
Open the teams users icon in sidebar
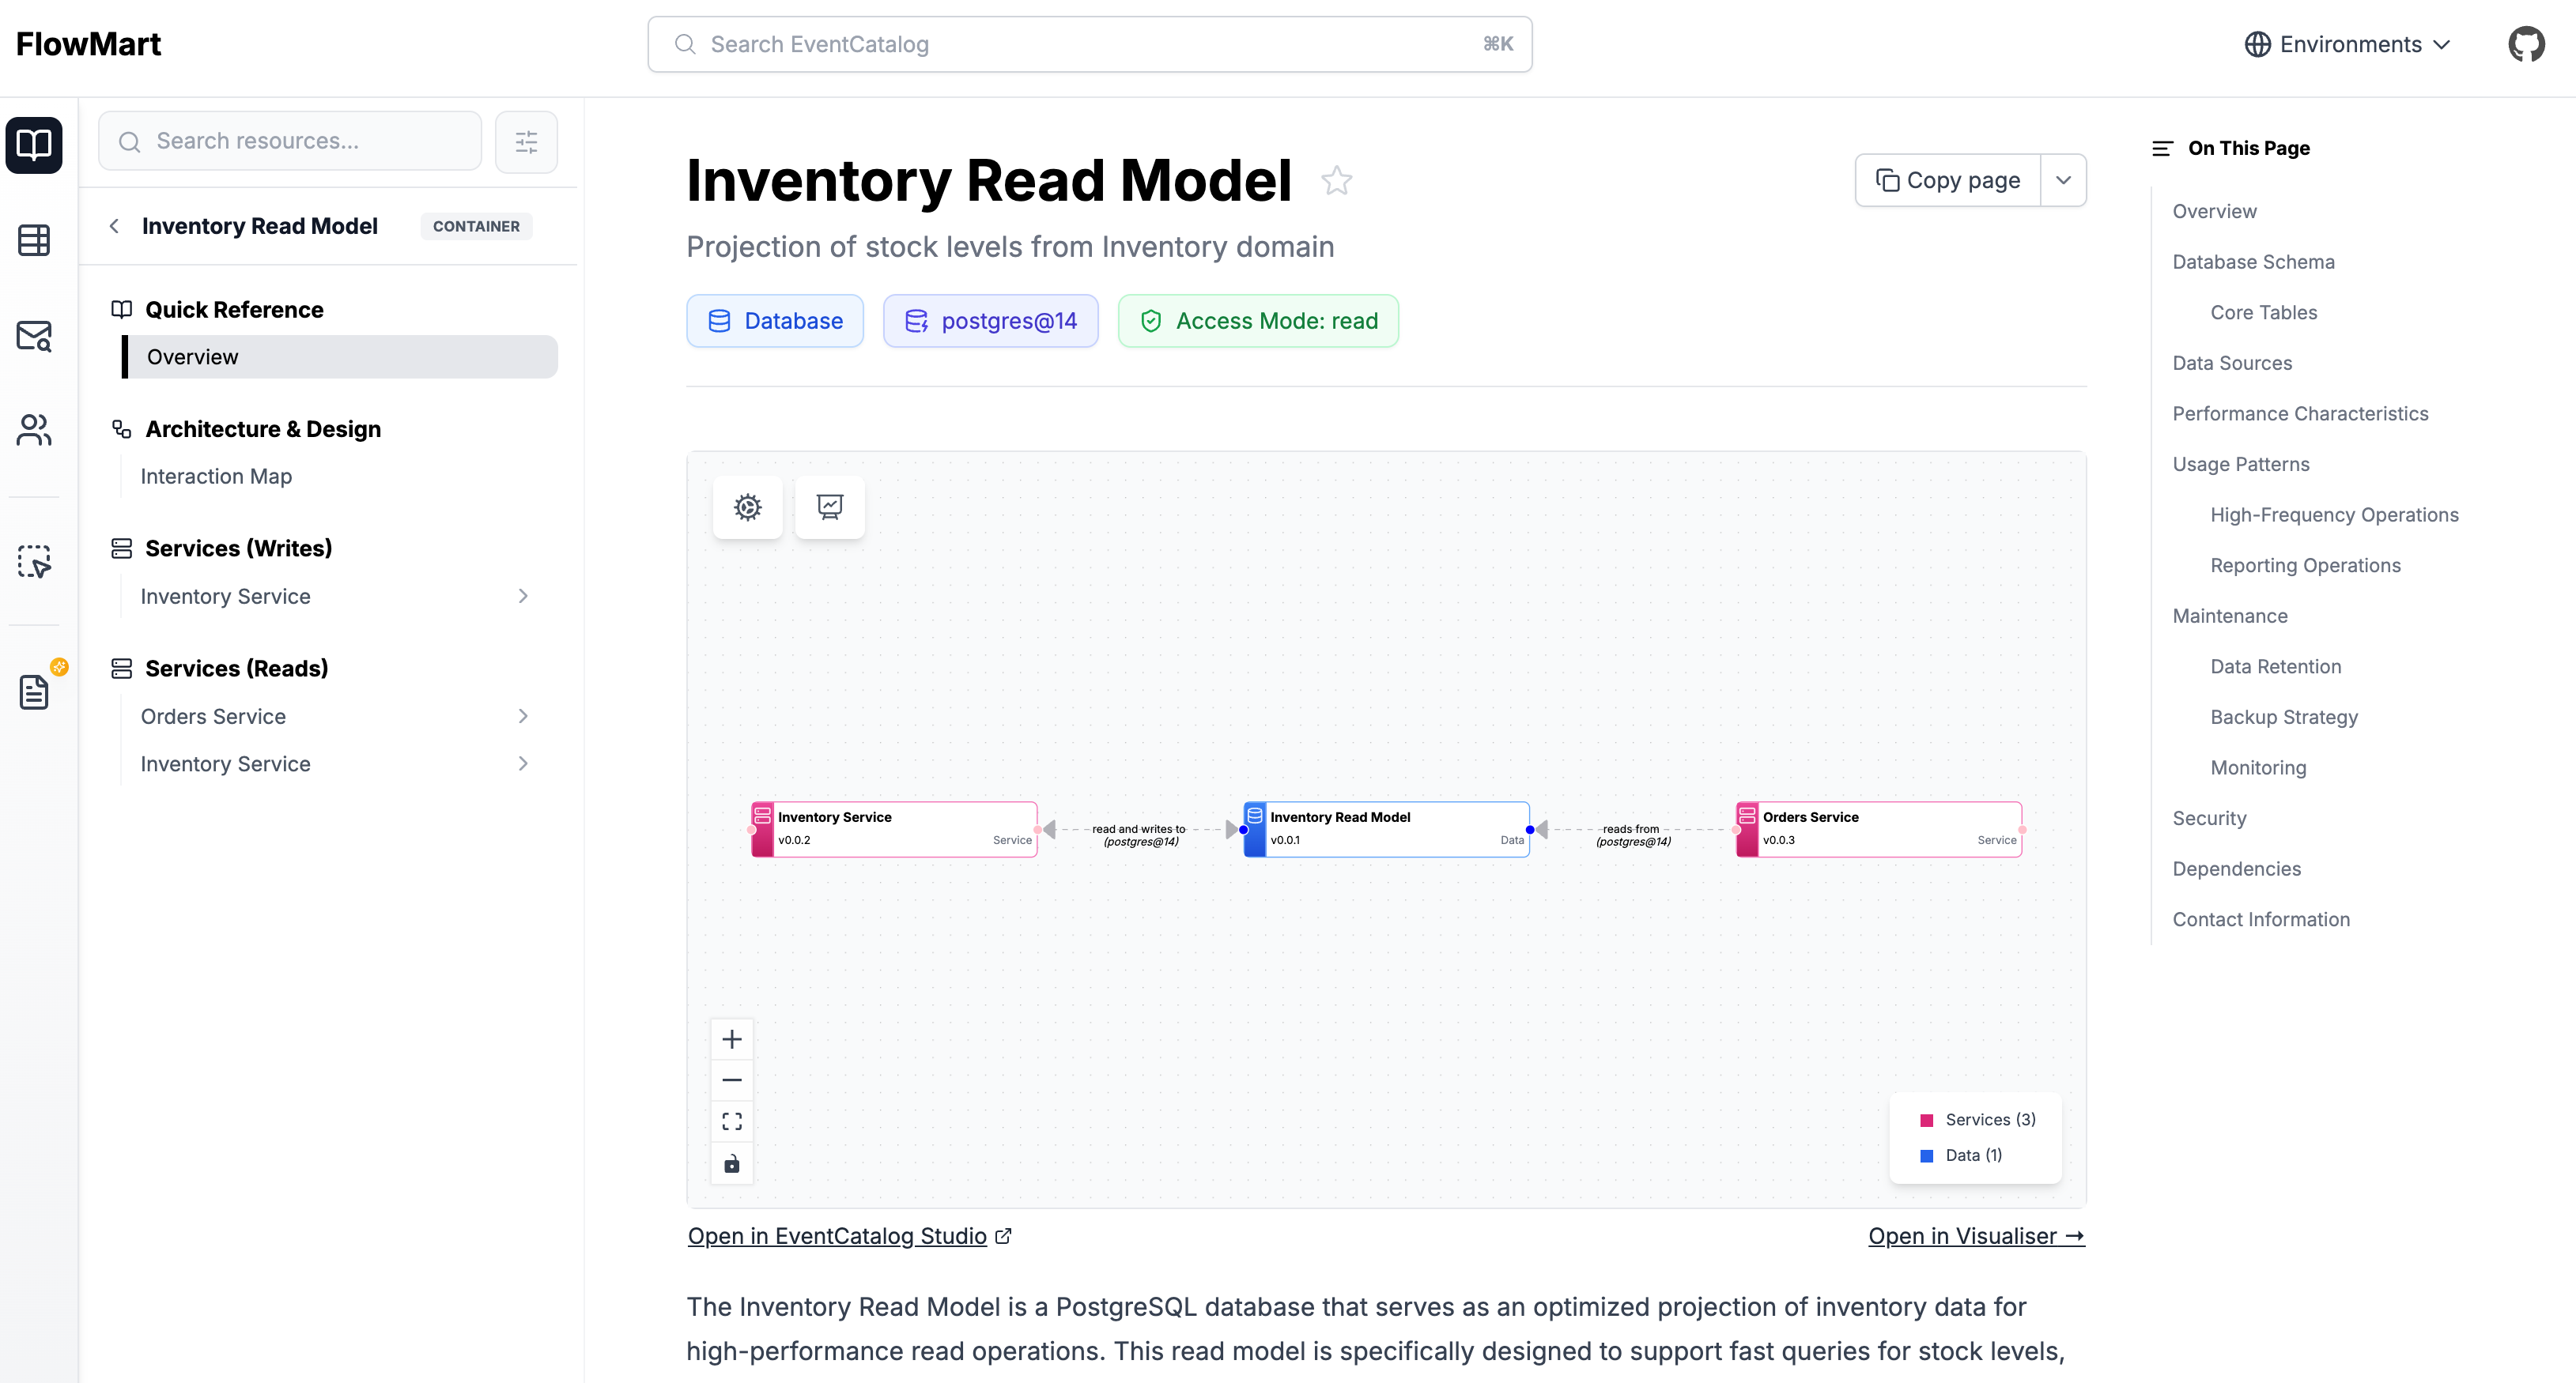(x=34, y=430)
